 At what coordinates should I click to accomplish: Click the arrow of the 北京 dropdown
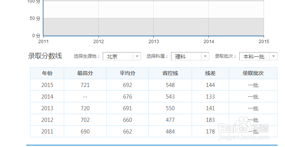[x=137, y=56]
